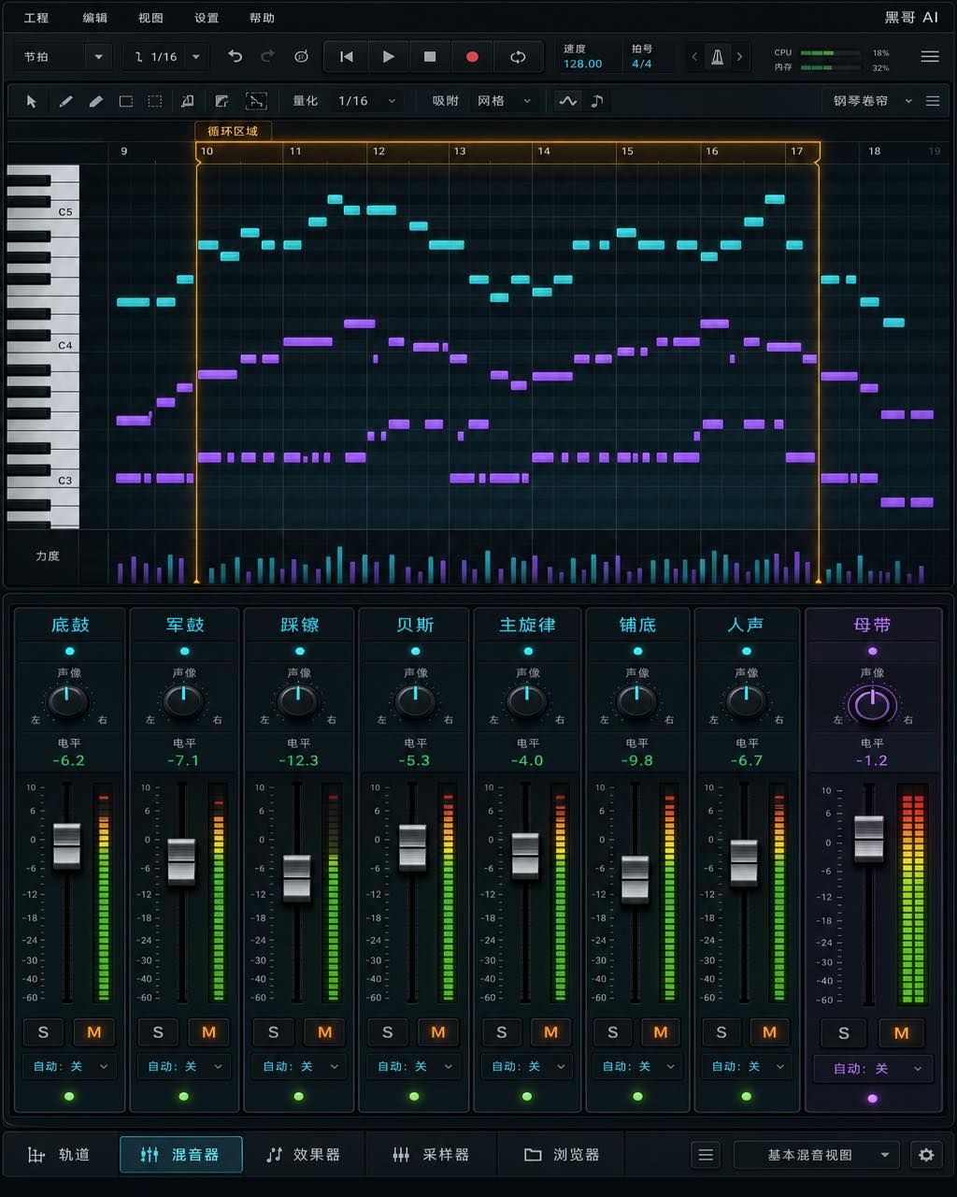Image resolution: width=957 pixels, height=1197 pixels.
Task: Open the piano roll panel options menu
Action: pos(933,101)
